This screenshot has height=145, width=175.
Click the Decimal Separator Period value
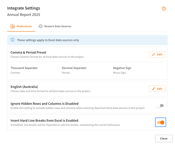pos(66,73)
